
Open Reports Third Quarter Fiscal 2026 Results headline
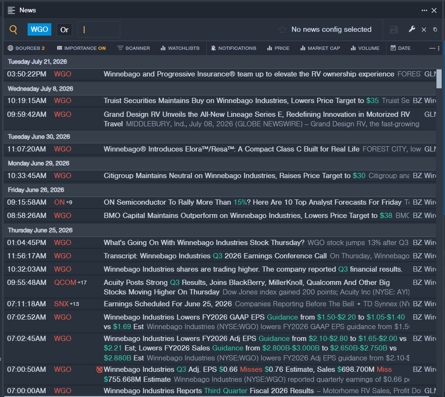click(208, 391)
